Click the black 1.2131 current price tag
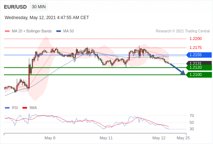The image size is (213, 144). click(199, 63)
